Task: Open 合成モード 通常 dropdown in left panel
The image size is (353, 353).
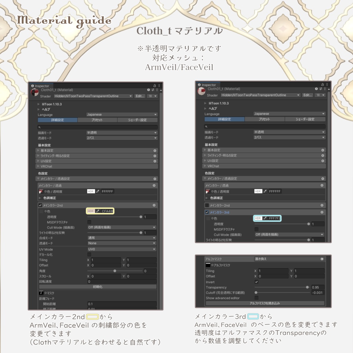Action: 122,238
